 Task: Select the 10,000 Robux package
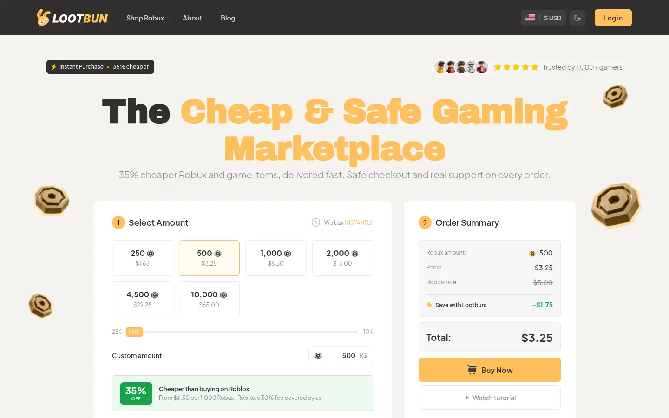tap(209, 299)
